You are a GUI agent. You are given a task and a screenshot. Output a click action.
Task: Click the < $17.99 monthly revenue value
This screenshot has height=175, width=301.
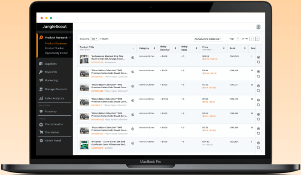point(164,99)
